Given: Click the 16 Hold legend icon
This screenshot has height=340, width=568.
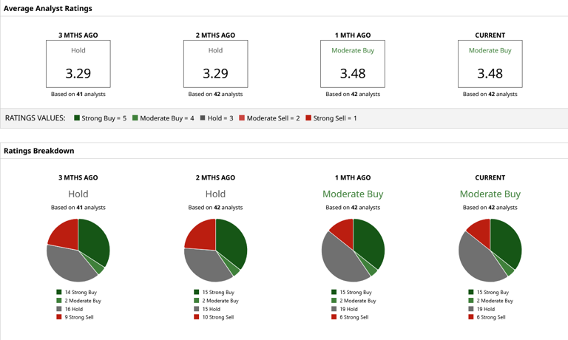Looking at the screenshot, I should click(x=59, y=309).
